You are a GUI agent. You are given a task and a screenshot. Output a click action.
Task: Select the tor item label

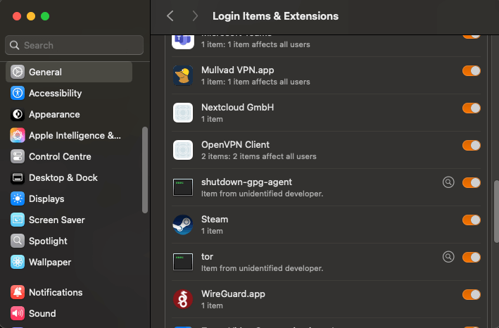(207, 257)
